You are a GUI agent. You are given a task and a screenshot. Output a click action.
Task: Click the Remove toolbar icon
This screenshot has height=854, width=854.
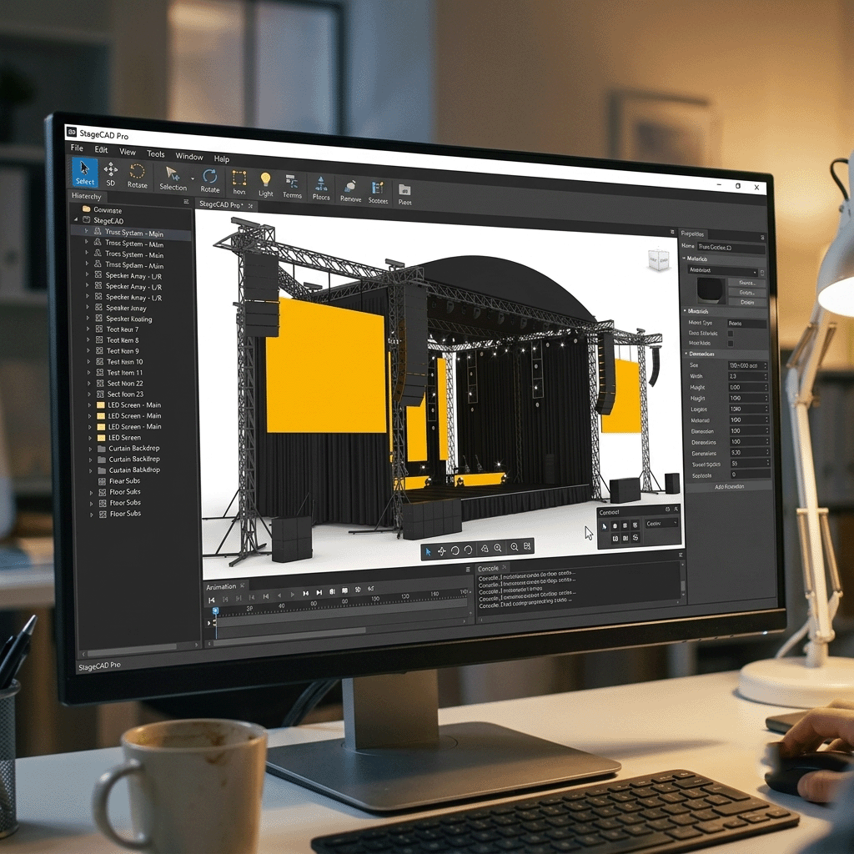[350, 191]
